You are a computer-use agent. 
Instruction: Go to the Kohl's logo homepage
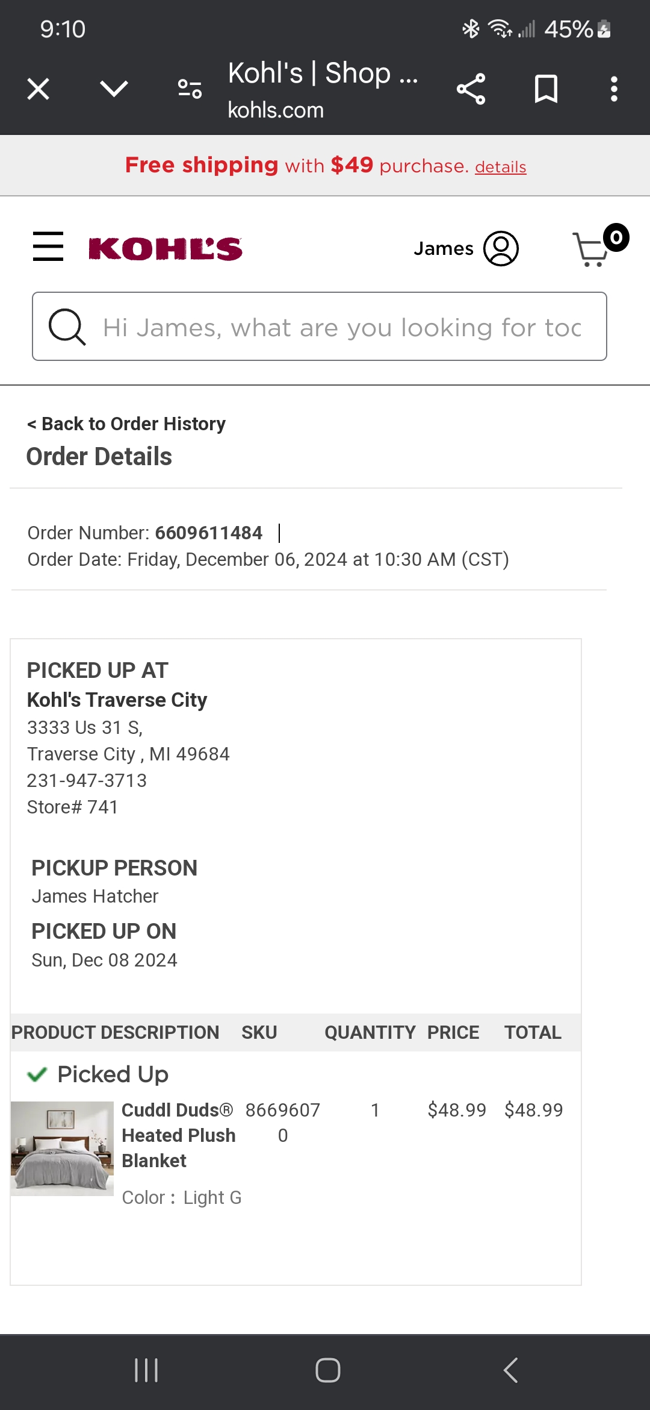[165, 249]
